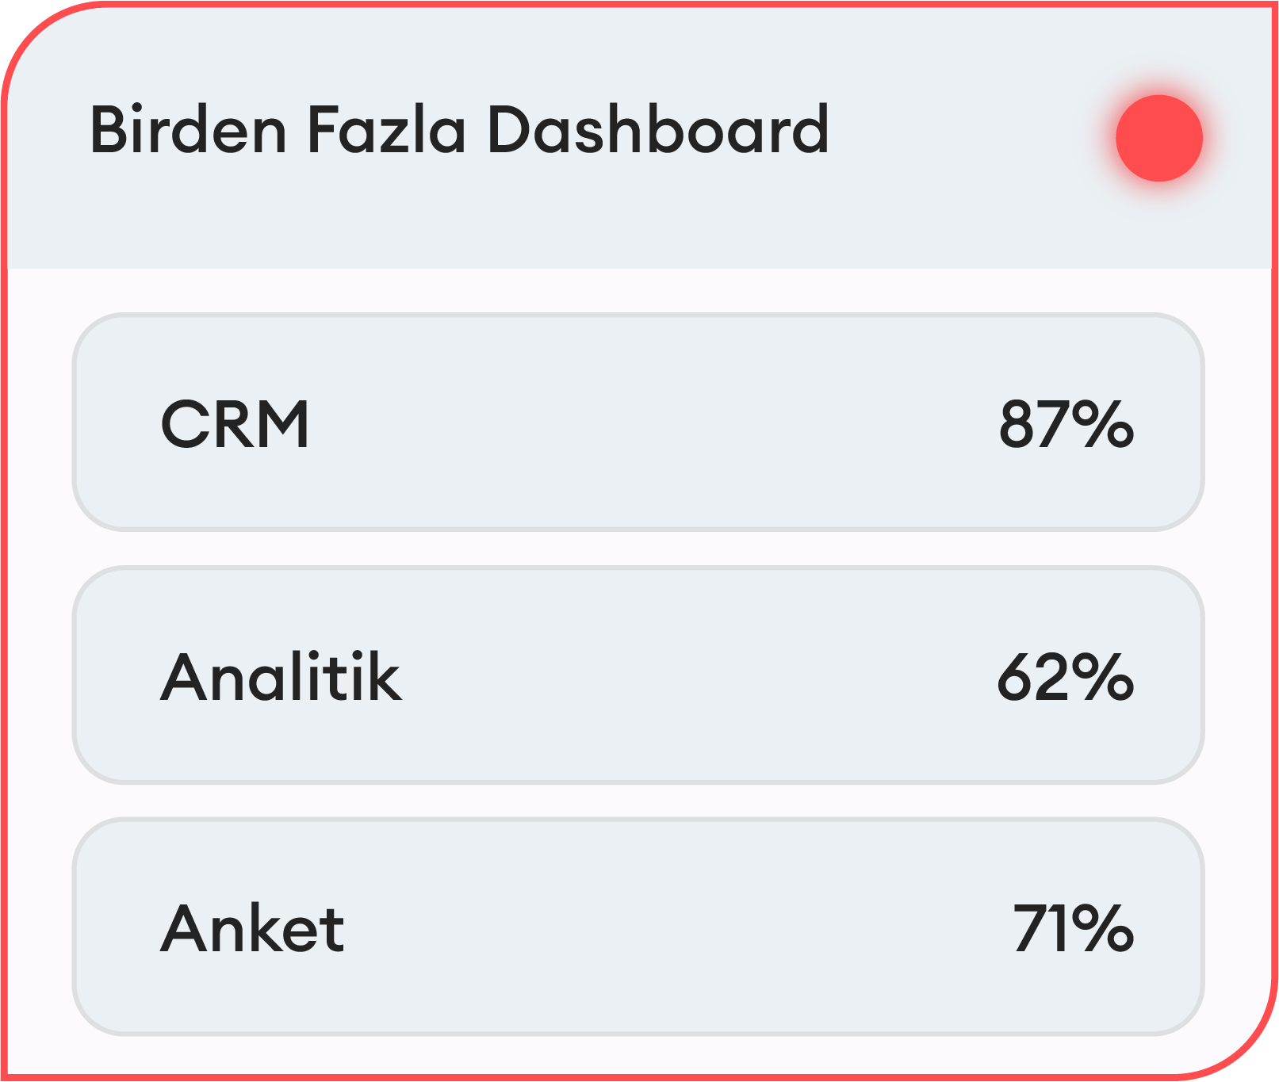Click the red status dot in header

pos(1158,138)
